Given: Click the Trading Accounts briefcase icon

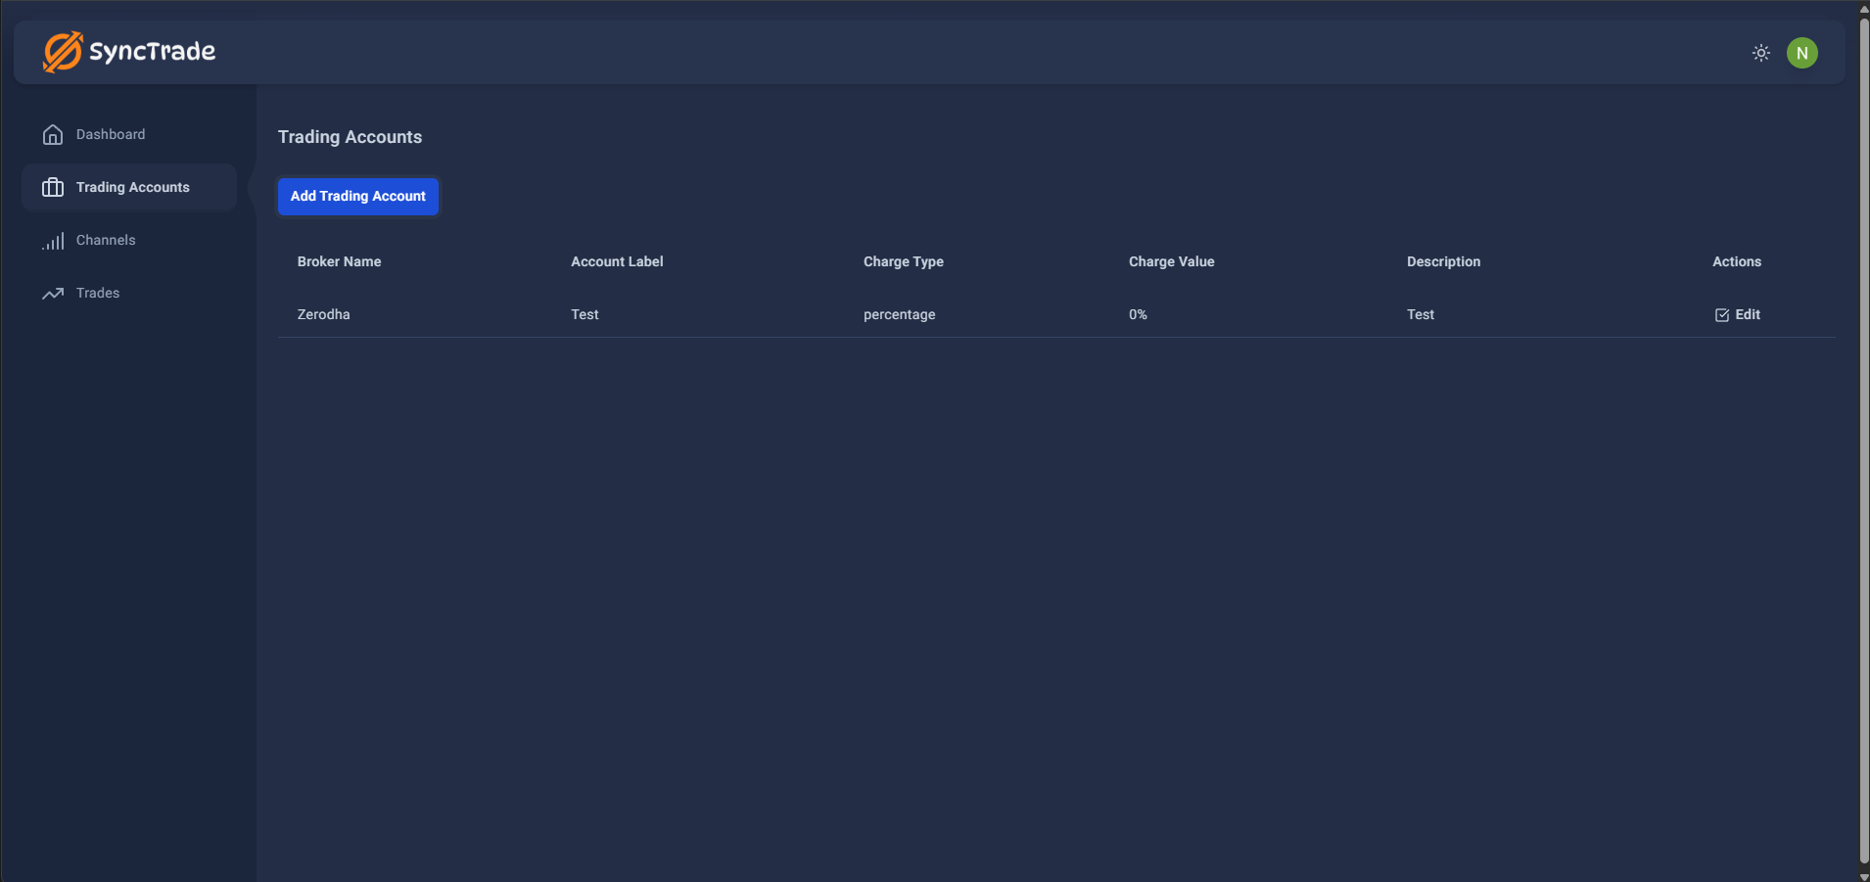Looking at the screenshot, I should coord(53,188).
